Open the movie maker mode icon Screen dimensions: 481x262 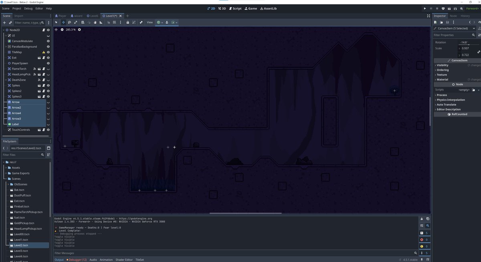[462, 8]
